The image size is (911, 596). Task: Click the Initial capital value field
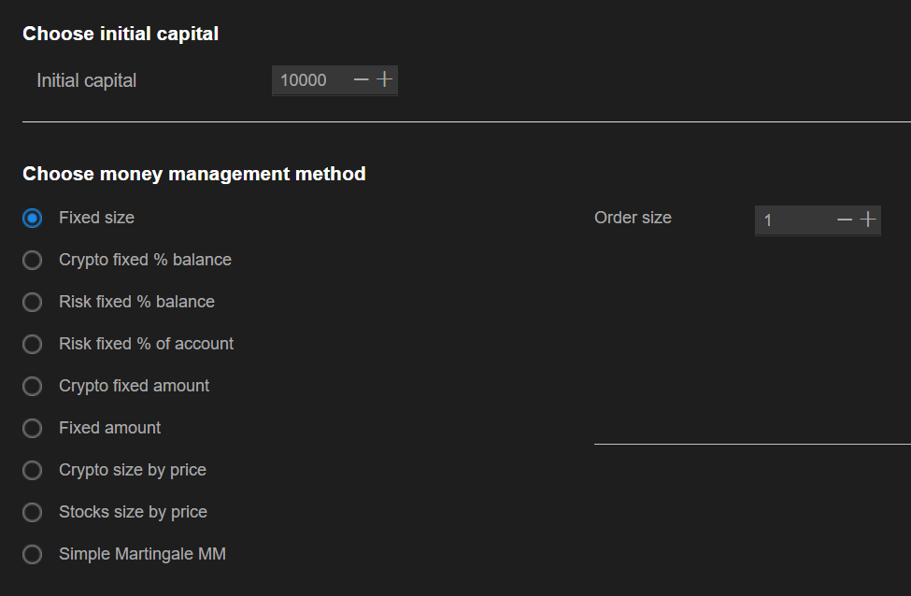click(x=308, y=80)
